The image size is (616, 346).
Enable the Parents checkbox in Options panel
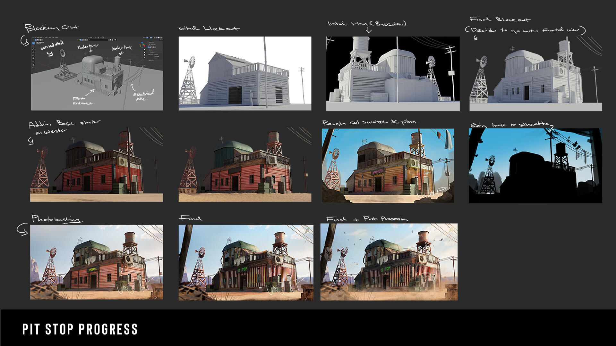pyautogui.click(x=154, y=58)
